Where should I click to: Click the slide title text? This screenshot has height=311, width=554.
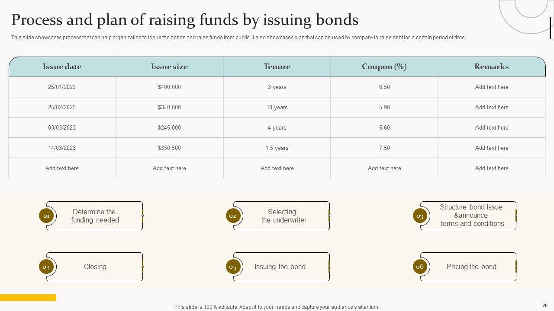coord(185,20)
